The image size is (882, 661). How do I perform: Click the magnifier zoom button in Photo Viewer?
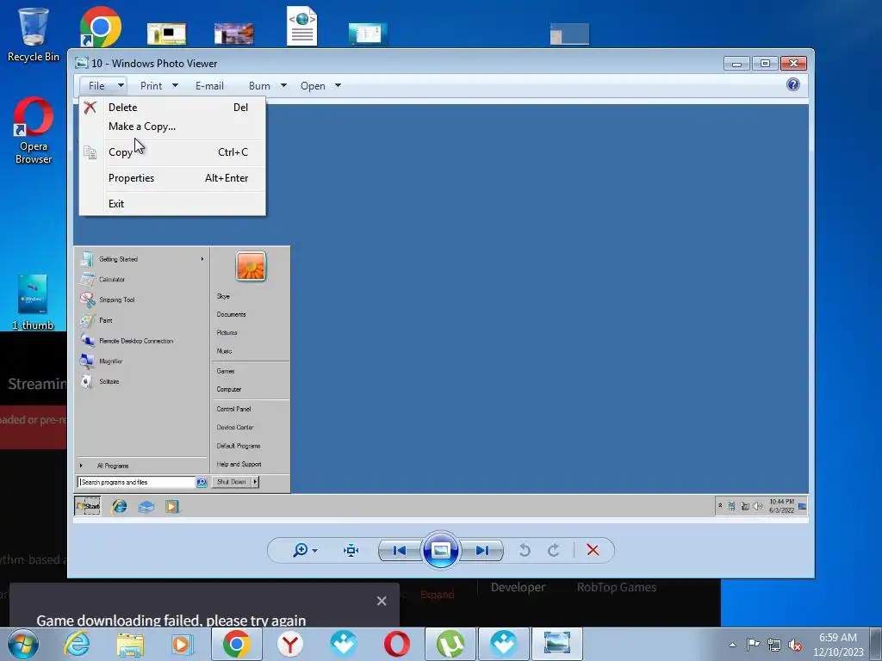click(x=301, y=550)
